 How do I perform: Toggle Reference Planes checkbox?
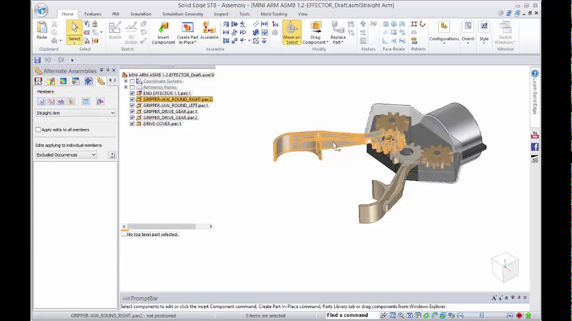click(x=132, y=87)
